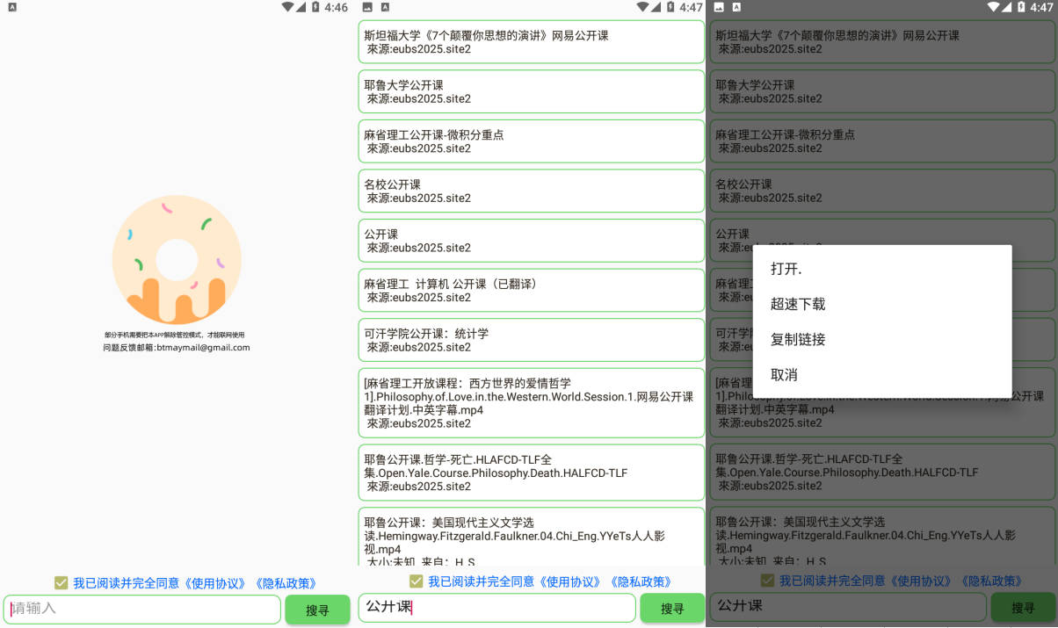Tap dimmed result 麻省理工公开课-微积分重点 behind the popup
This screenshot has height=628, width=1058.
pyautogui.click(x=883, y=141)
